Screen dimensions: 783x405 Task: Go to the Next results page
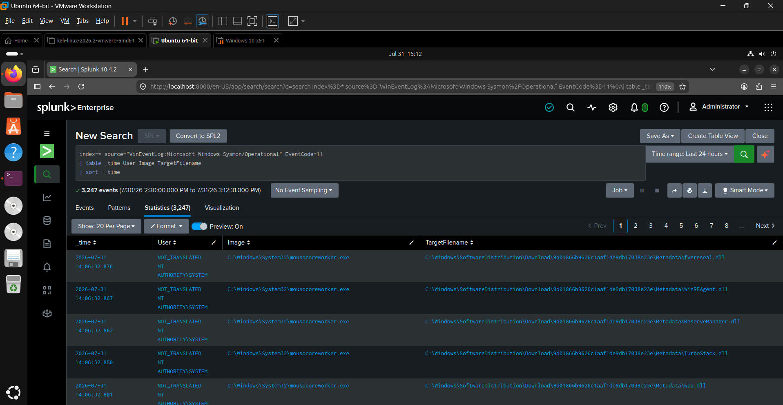pyautogui.click(x=765, y=226)
